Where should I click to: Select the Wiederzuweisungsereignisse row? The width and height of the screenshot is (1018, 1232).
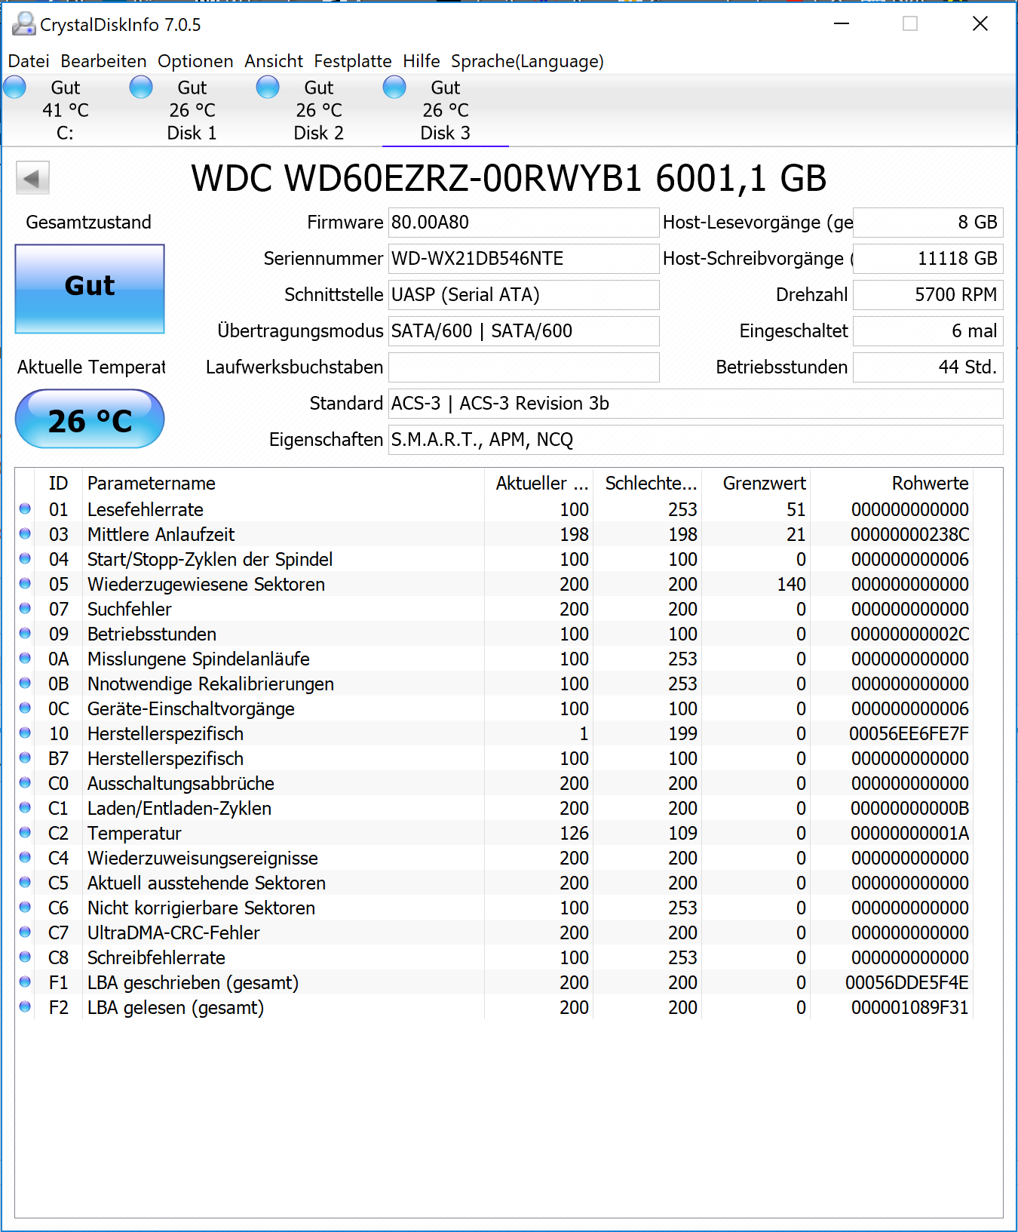(494, 858)
